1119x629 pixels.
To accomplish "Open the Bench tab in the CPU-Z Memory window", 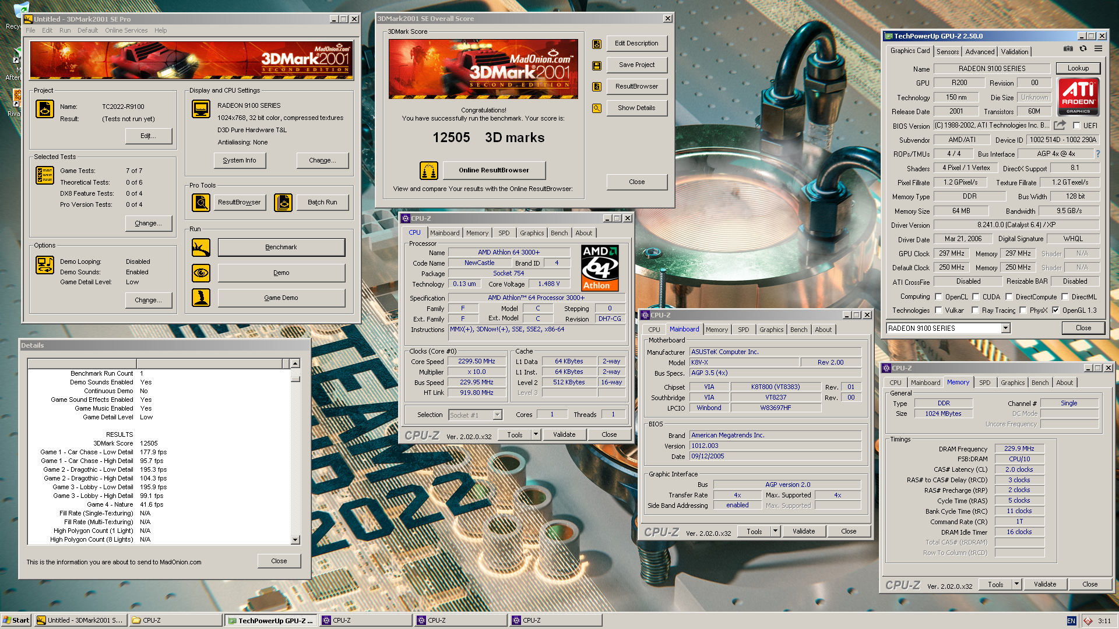I will (x=1040, y=383).
